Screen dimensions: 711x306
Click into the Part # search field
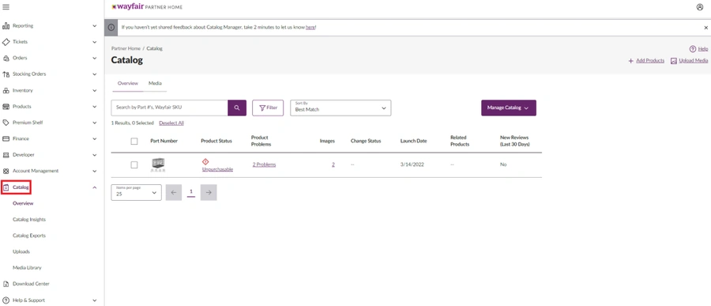pyautogui.click(x=170, y=108)
